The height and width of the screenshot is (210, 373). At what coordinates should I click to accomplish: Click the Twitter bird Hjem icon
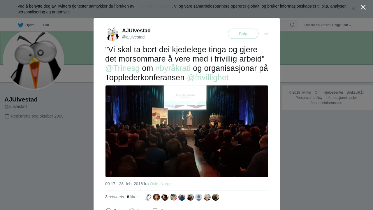point(20,25)
